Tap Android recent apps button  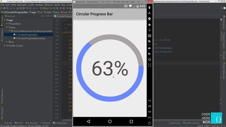[131, 121]
